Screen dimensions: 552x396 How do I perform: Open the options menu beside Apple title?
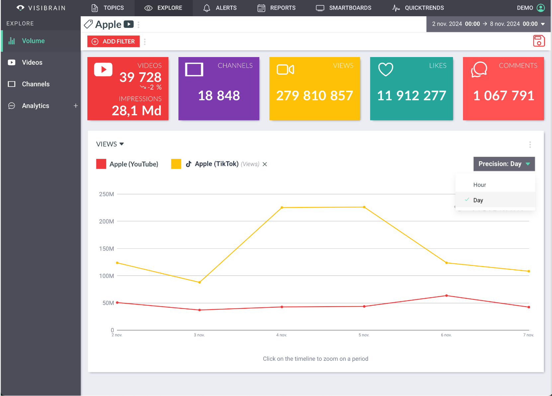138,25
